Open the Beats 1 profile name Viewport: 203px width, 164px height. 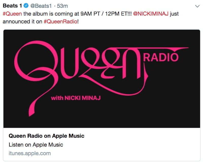click(x=12, y=6)
